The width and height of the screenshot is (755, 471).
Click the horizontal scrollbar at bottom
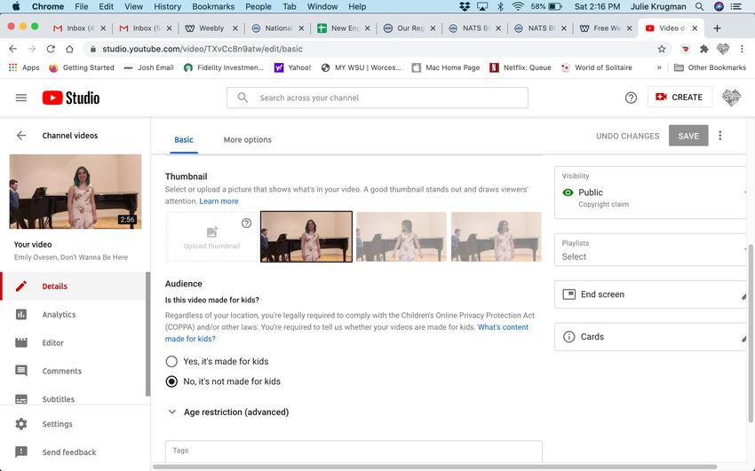[435, 467]
